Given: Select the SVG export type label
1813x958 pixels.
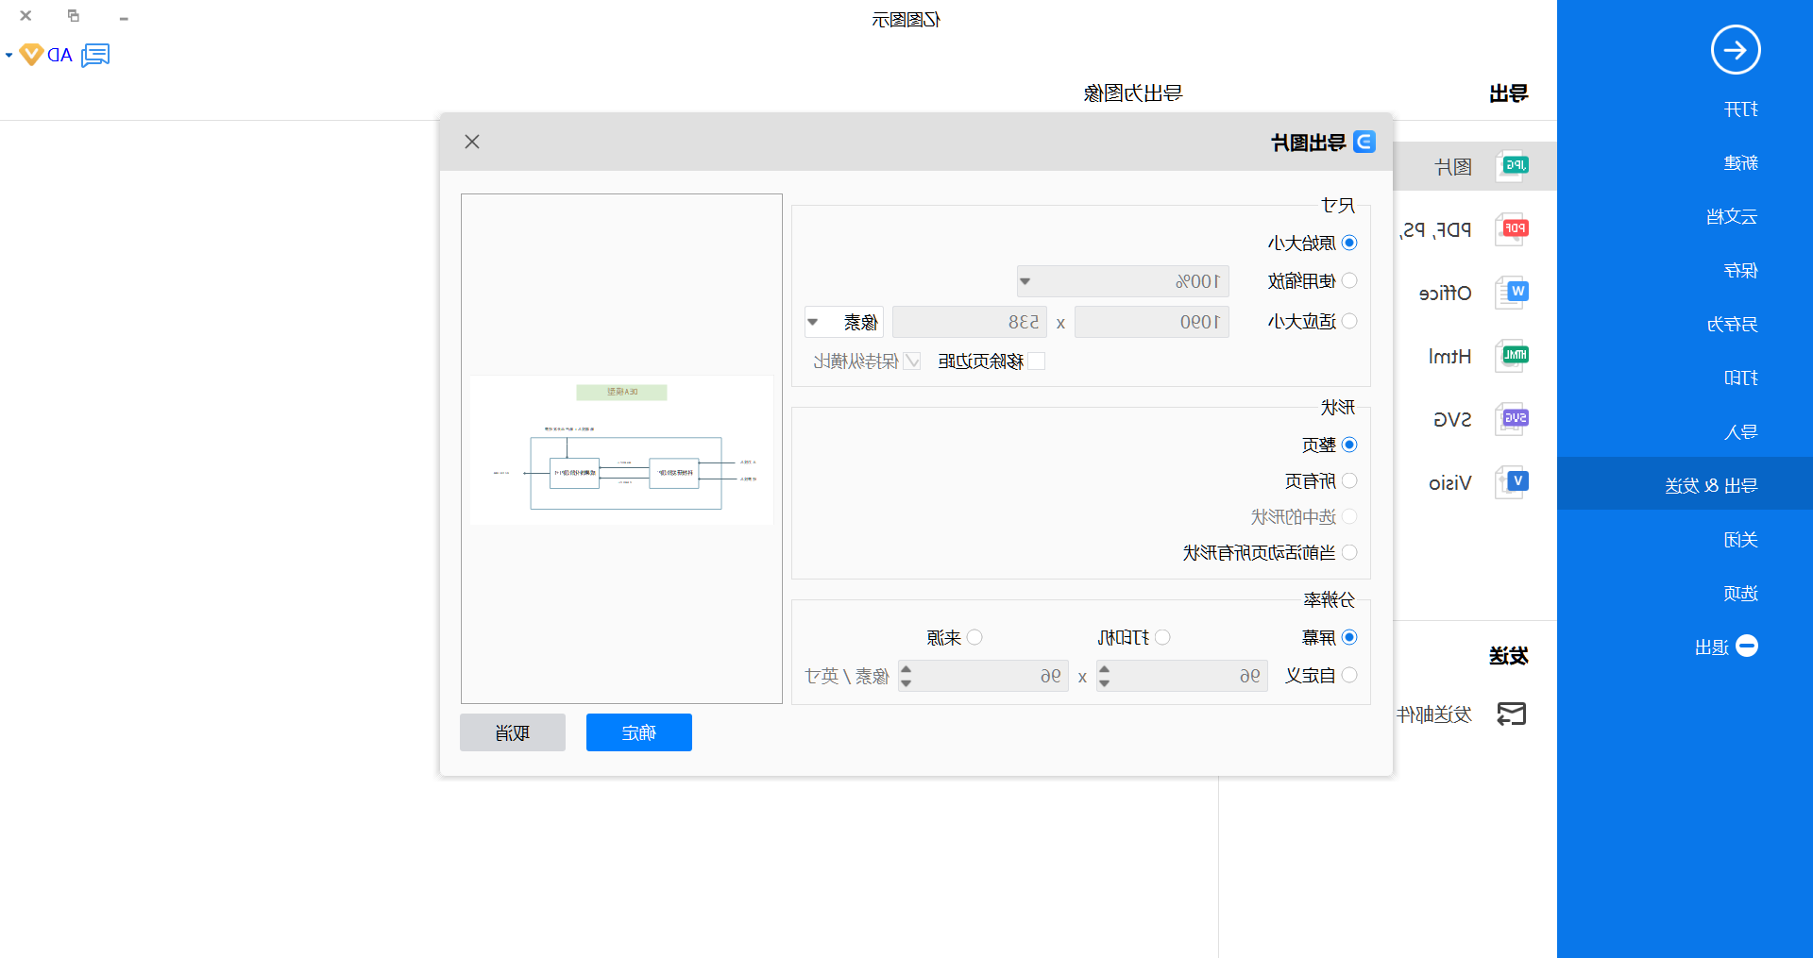Looking at the screenshot, I should pyautogui.click(x=1452, y=420).
